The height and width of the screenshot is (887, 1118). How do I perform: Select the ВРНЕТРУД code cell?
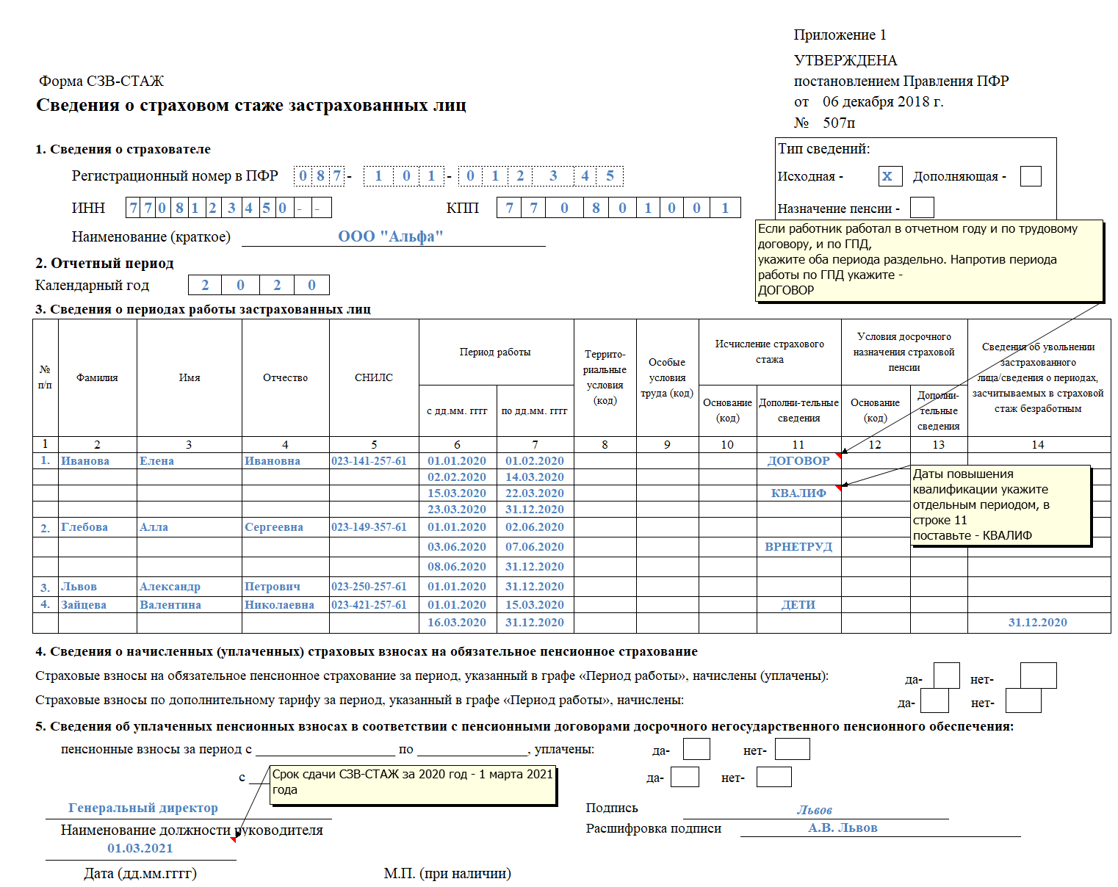coord(798,547)
